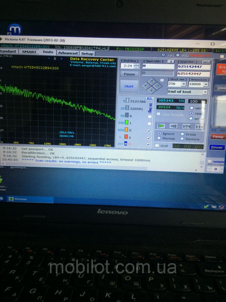Click the MAX end LBA button
This screenshot has height=302, width=226.
click(206, 62)
